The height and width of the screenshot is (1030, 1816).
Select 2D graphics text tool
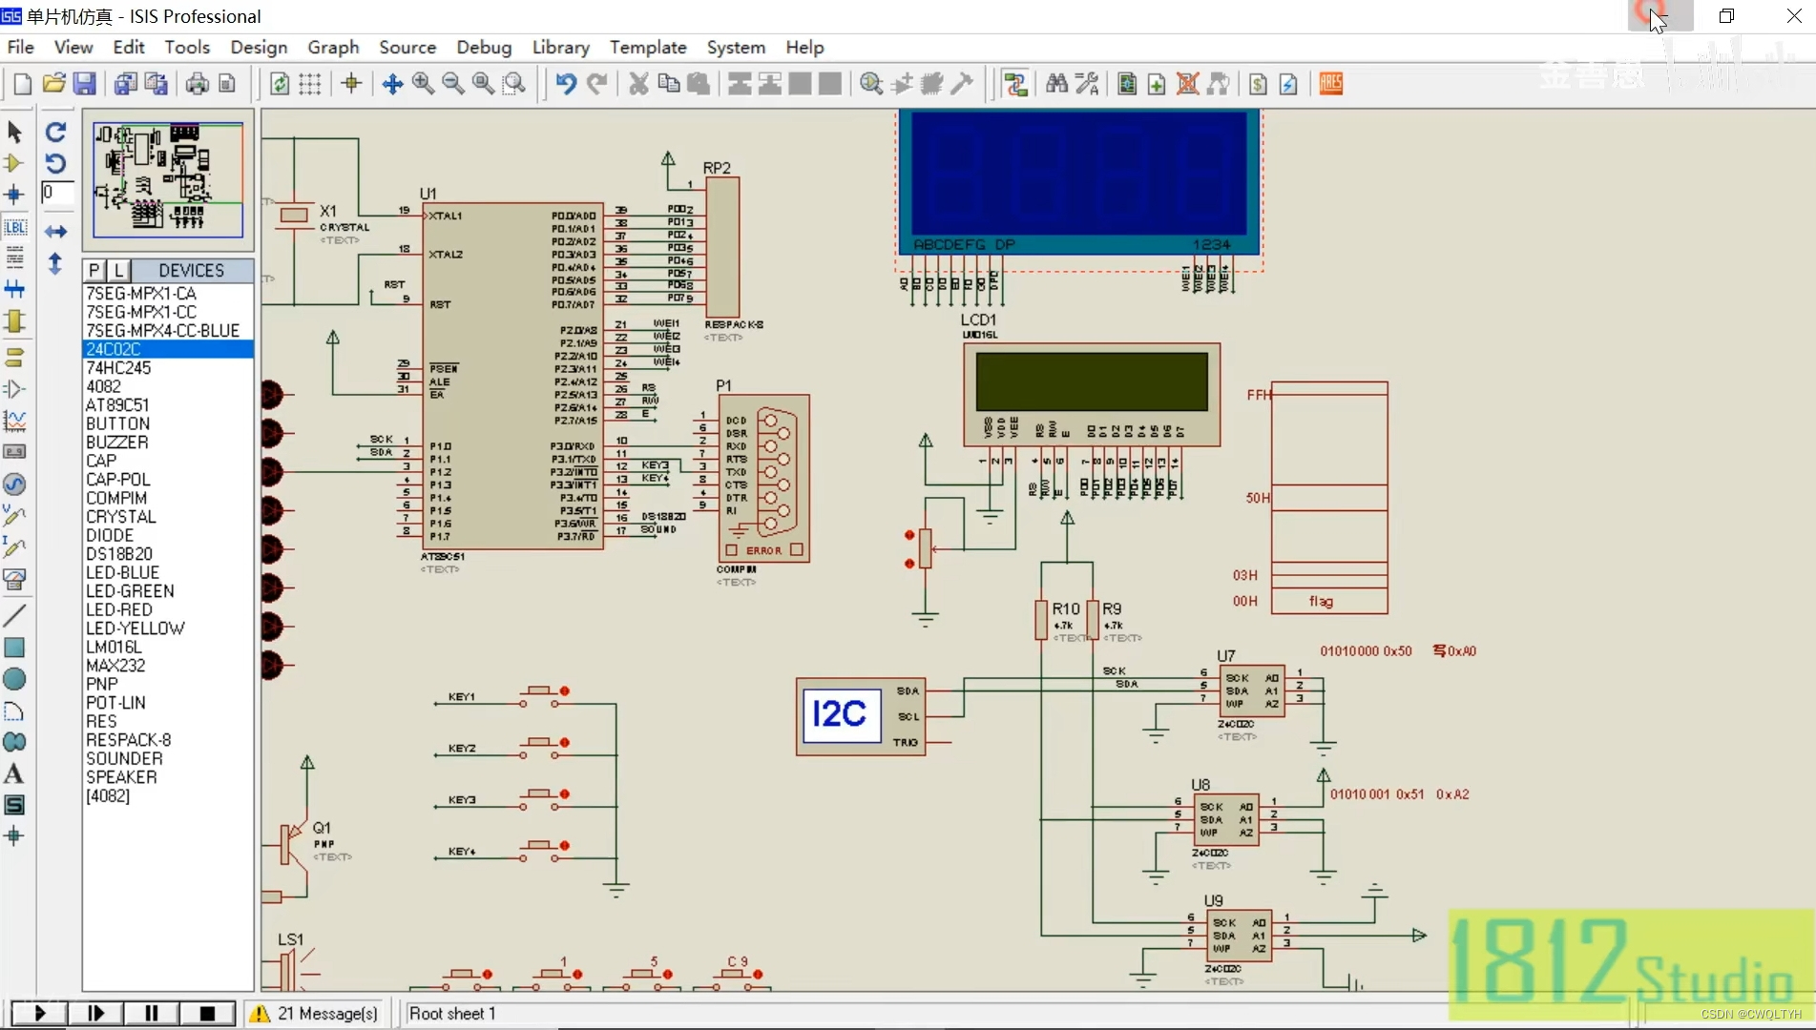pos(14,773)
